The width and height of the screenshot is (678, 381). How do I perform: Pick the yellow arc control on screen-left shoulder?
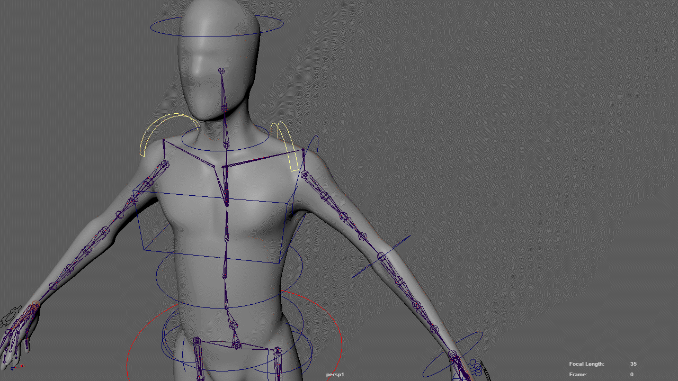click(x=169, y=135)
